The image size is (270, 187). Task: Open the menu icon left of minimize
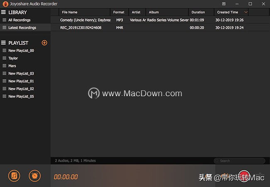pyautogui.click(x=223, y=4)
